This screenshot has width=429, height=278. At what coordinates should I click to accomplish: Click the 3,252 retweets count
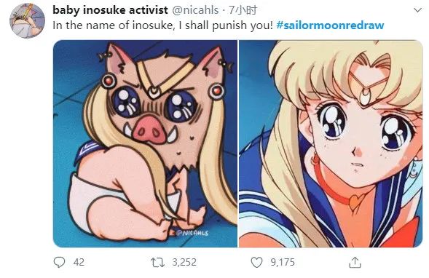[184, 263]
